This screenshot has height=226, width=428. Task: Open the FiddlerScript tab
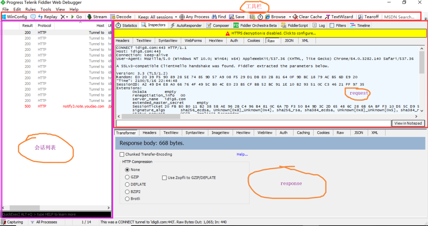pyautogui.click(x=294, y=25)
